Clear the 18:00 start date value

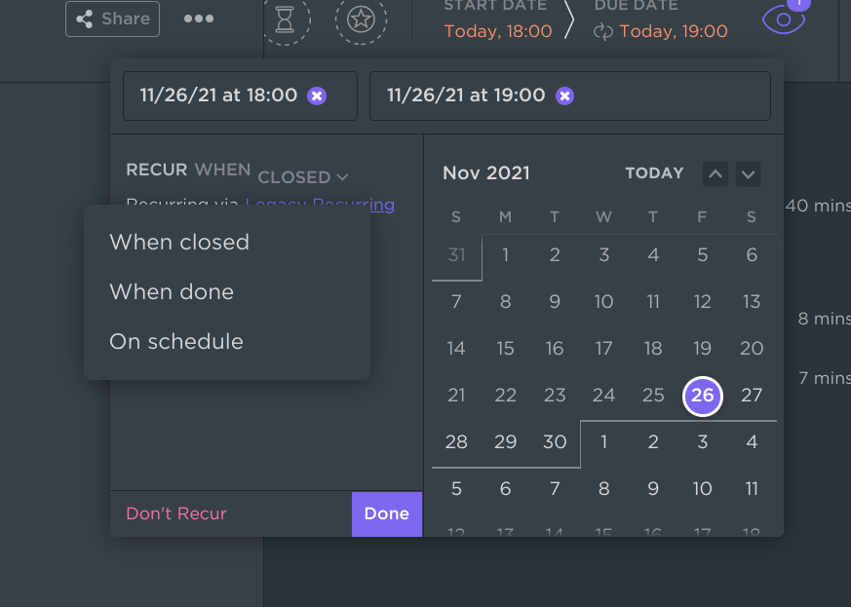317,96
